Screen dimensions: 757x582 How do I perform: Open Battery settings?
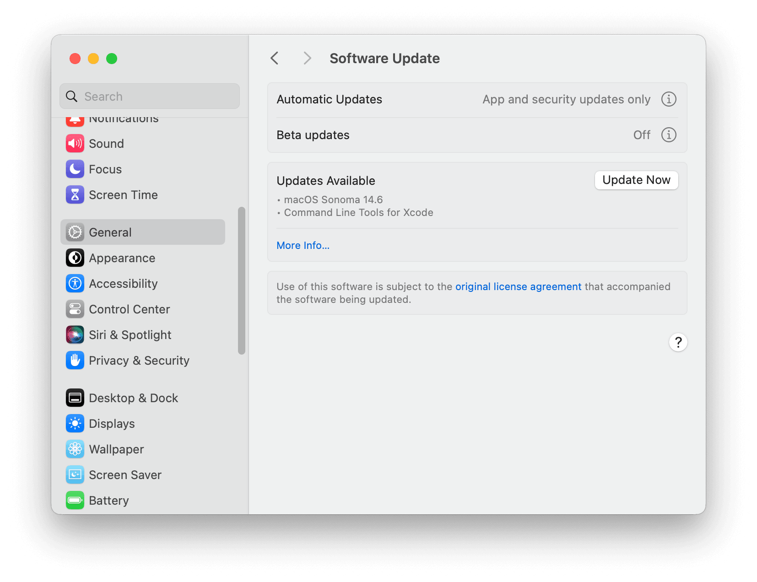[x=108, y=500]
